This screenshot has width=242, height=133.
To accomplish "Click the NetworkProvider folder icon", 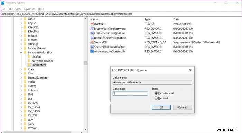I will click(29, 61).
